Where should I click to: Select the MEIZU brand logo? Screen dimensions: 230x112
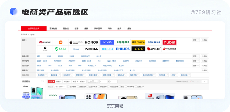point(107,49)
